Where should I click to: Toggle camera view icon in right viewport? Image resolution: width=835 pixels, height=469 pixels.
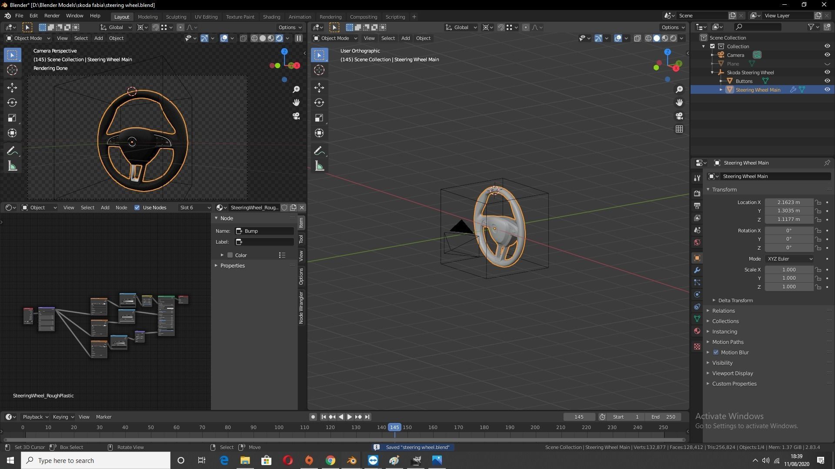[679, 116]
